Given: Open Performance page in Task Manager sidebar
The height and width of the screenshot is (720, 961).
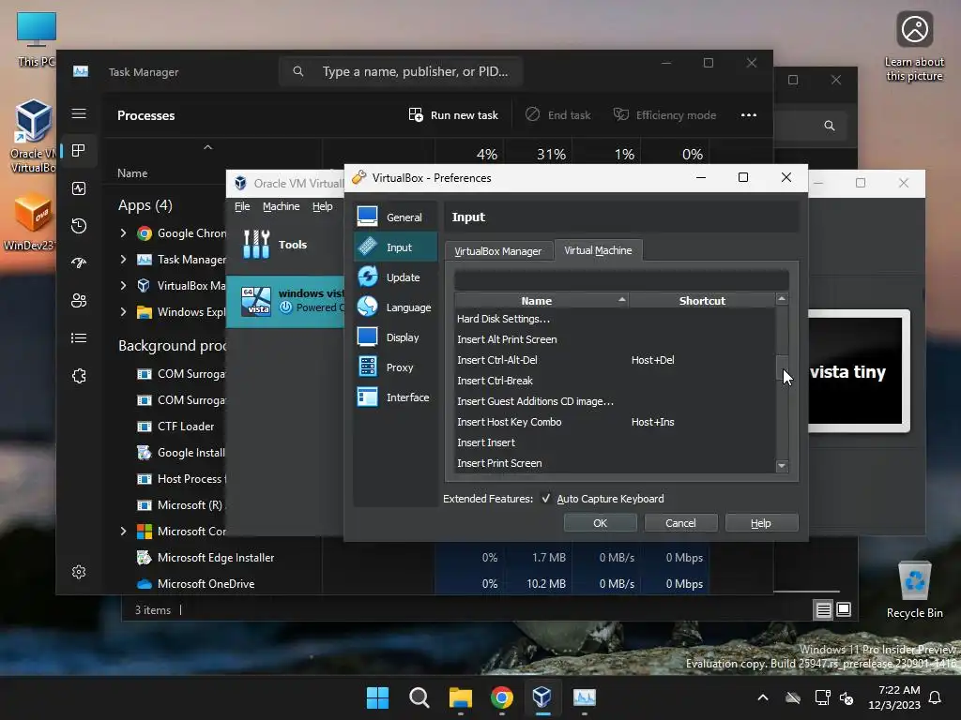Looking at the screenshot, I should pyautogui.click(x=79, y=188).
